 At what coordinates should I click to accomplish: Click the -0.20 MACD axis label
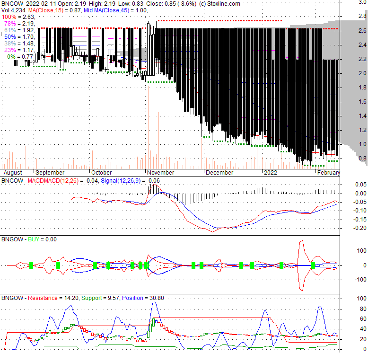point(361,228)
